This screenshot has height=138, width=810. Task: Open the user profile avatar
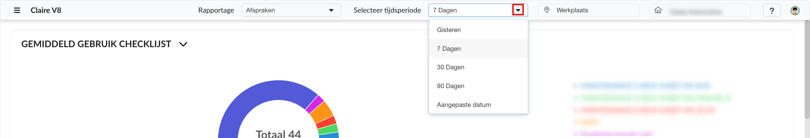click(x=795, y=10)
